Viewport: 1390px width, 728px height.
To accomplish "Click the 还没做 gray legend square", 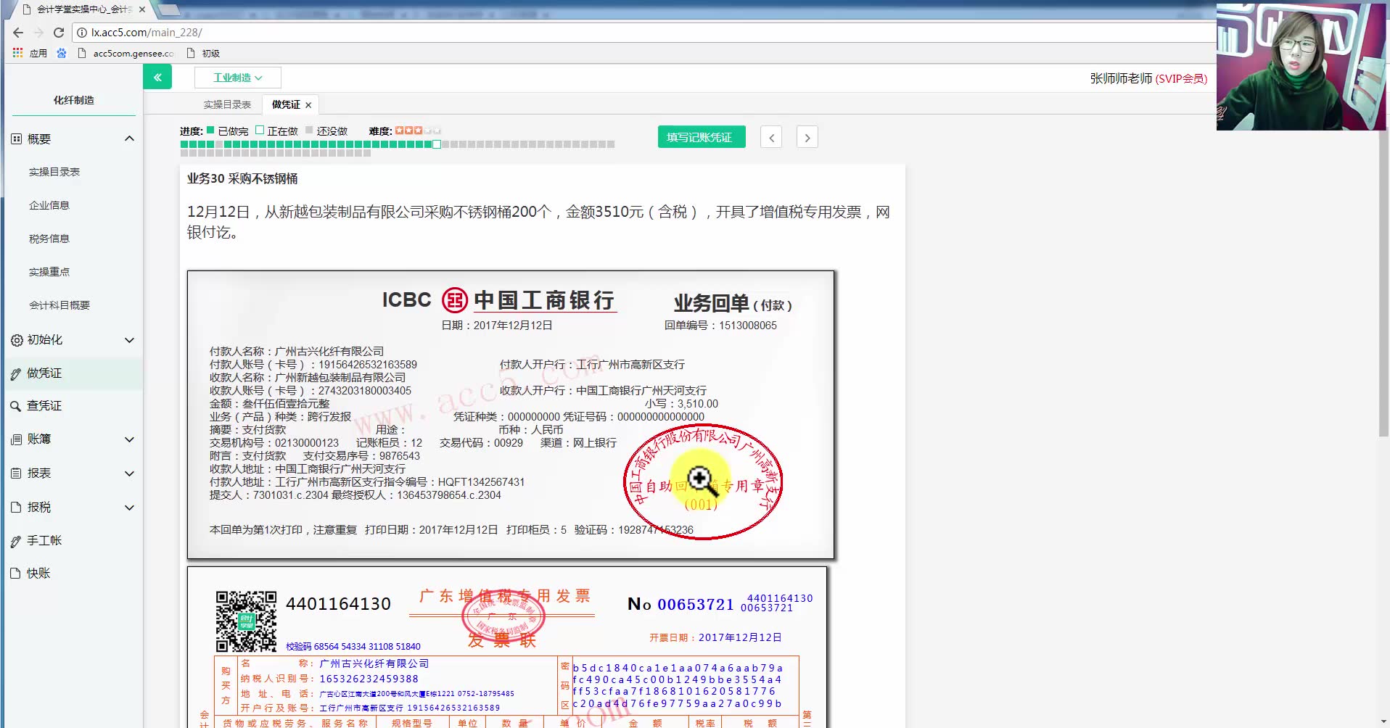I will (309, 131).
